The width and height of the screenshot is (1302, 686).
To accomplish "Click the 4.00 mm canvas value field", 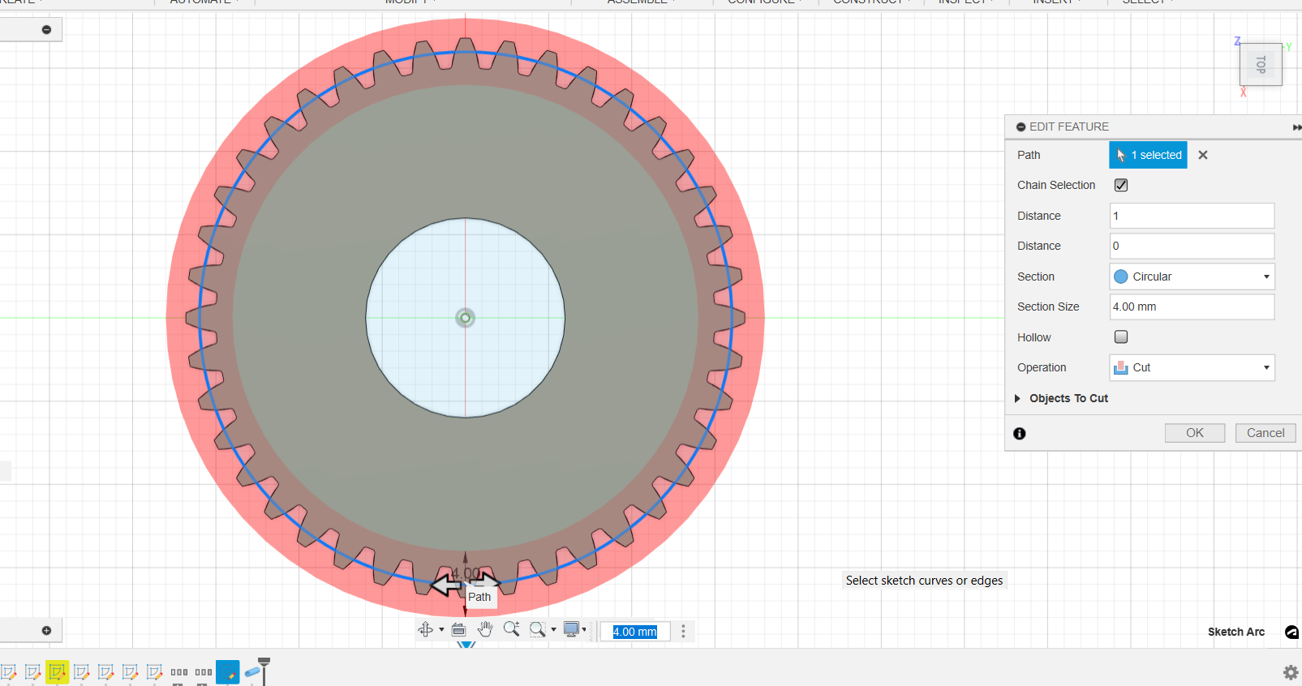I will coord(635,632).
